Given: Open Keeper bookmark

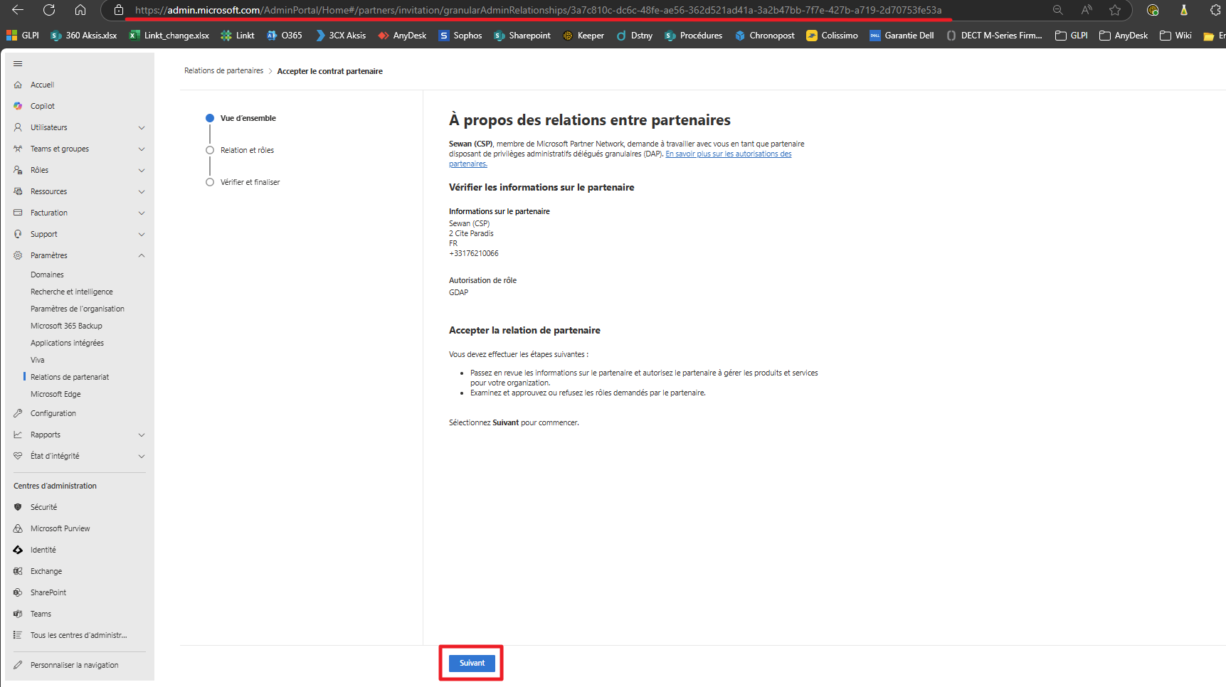Looking at the screenshot, I should click(583, 35).
